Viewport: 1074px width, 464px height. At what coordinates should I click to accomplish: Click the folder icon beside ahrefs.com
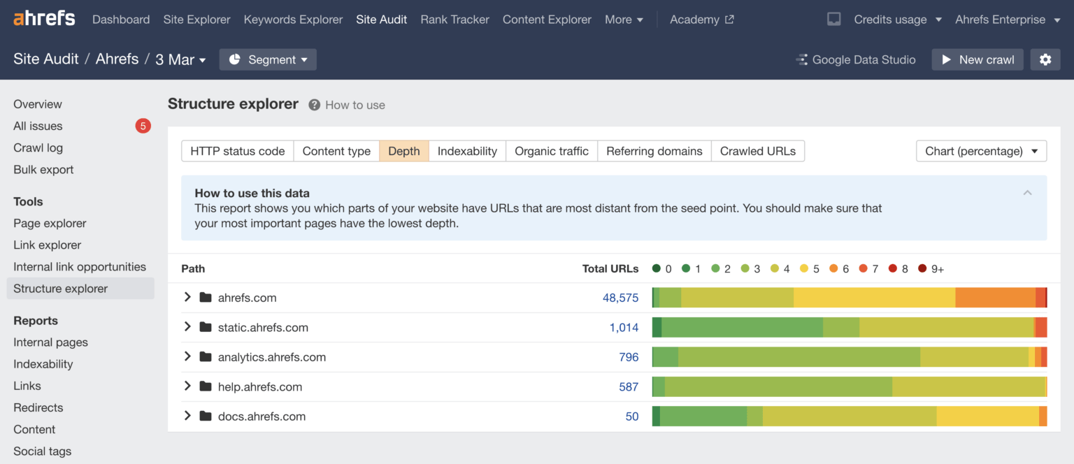tap(205, 297)
